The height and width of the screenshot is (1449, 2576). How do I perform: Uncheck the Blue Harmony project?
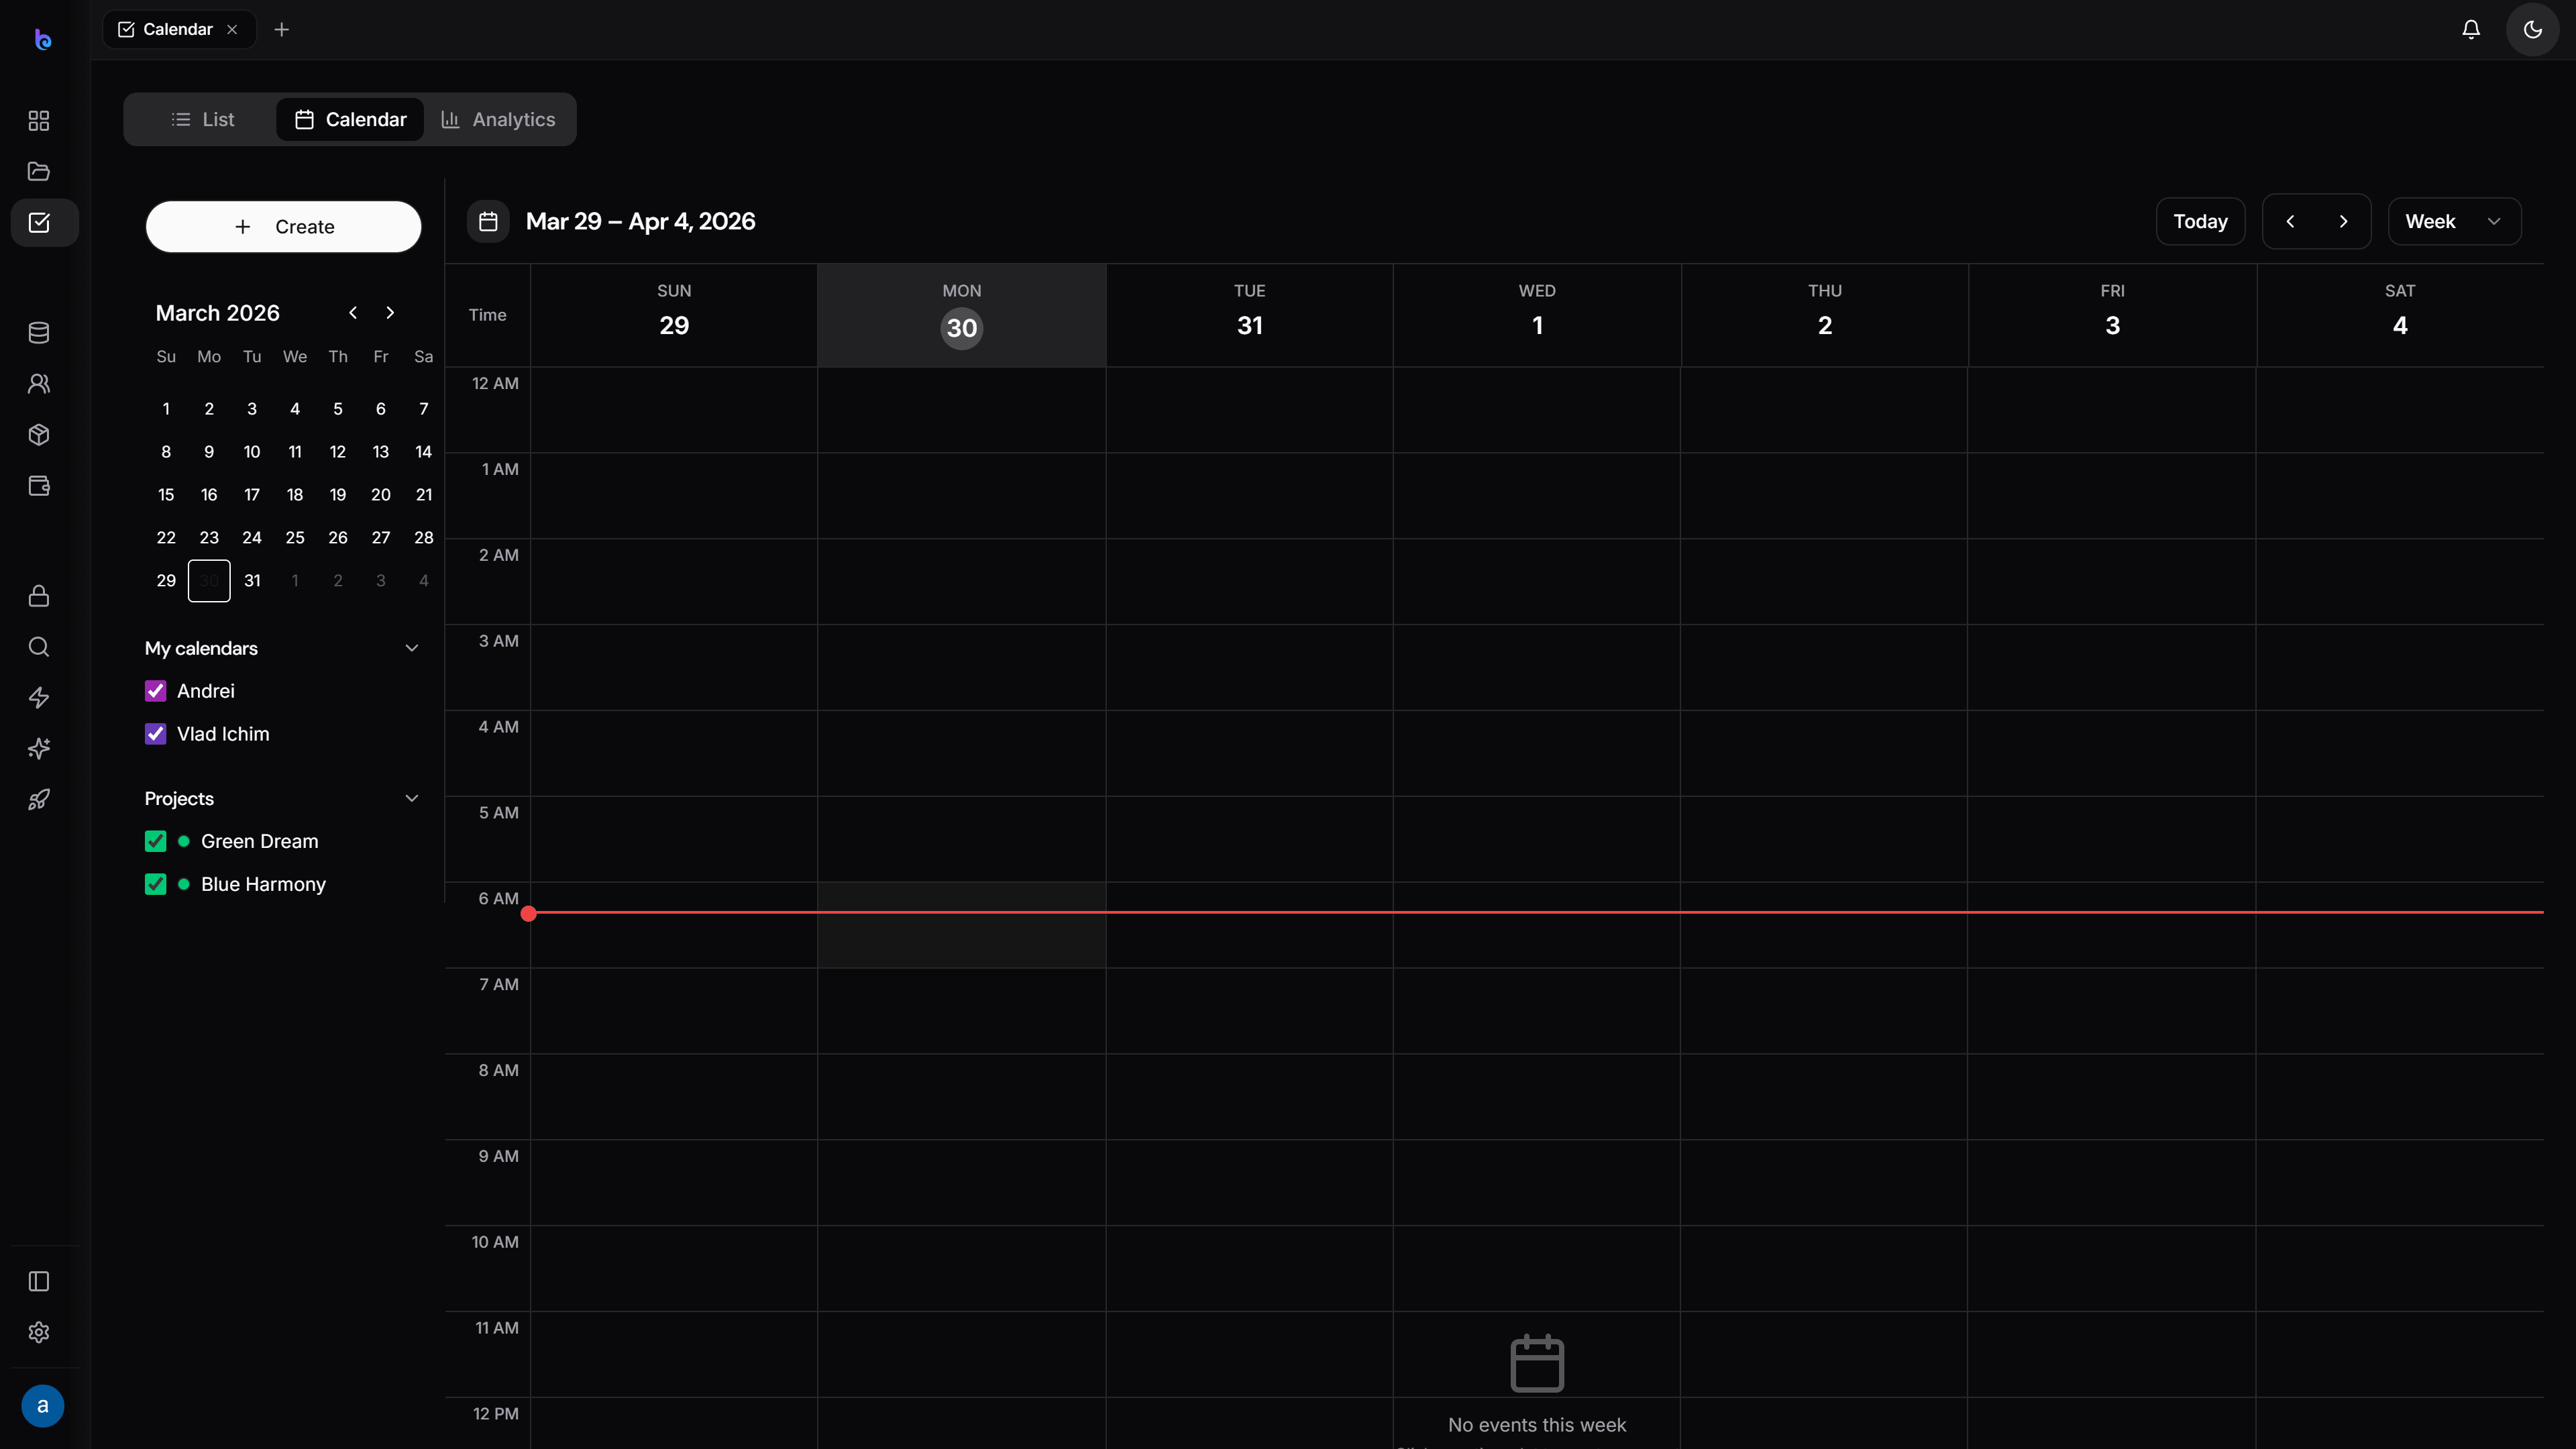[x=155, y=884]
